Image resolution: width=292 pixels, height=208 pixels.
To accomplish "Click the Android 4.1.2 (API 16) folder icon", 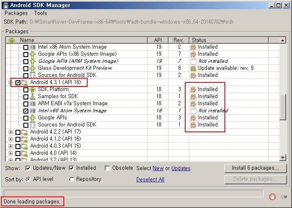I will point(25,139).
